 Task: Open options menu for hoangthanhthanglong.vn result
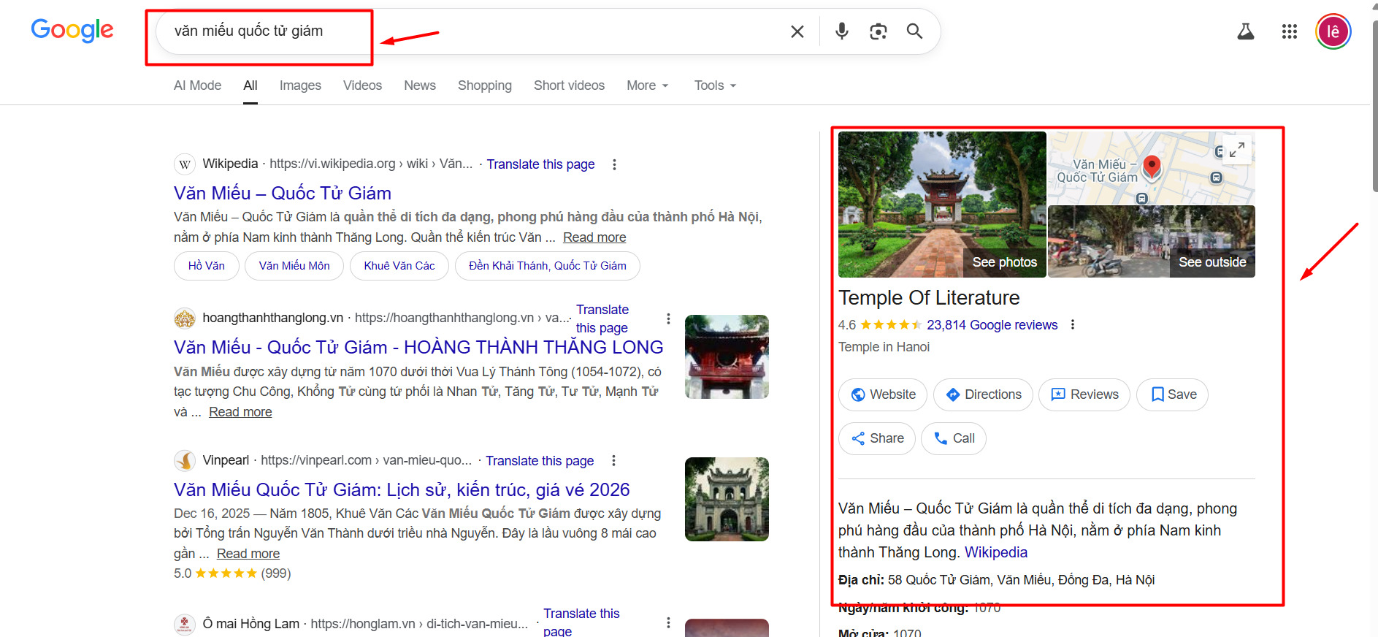point(668,318)
